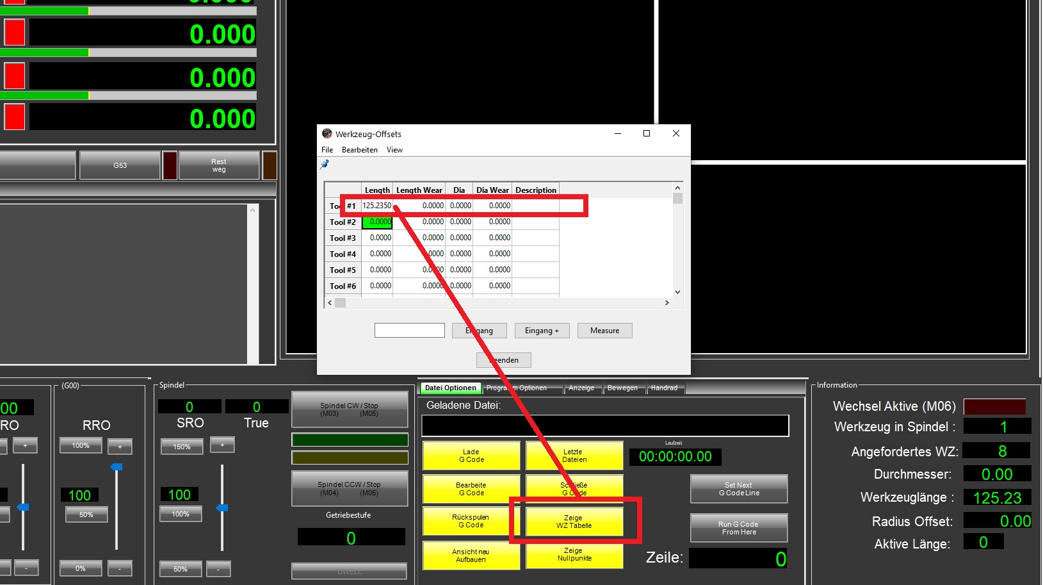Click the SRO spindle override slider handle
The width and height of the screenshot is (1043, 585).
pyautogui.click(x=222, y=507)
